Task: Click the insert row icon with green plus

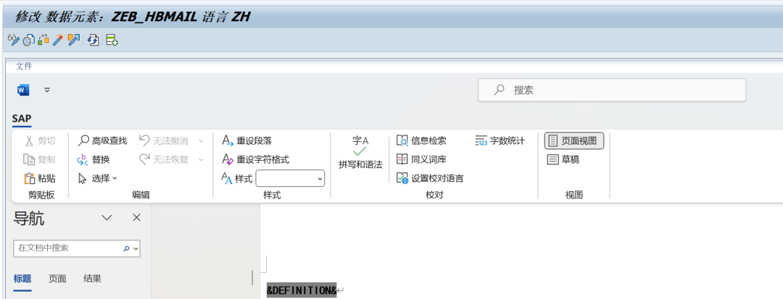Action: coord(112,40)
